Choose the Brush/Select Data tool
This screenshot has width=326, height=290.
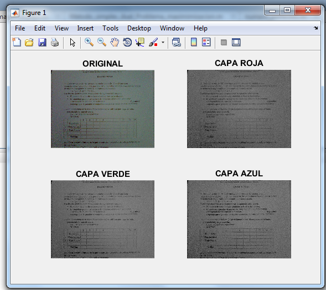[x=153, y=42]
